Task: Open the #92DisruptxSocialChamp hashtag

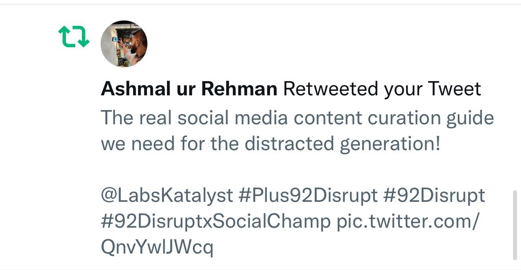Action: coord(216,221)
